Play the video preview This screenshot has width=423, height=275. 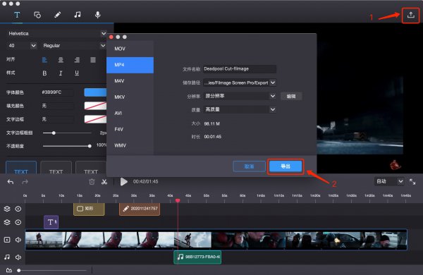click(124, 182)
